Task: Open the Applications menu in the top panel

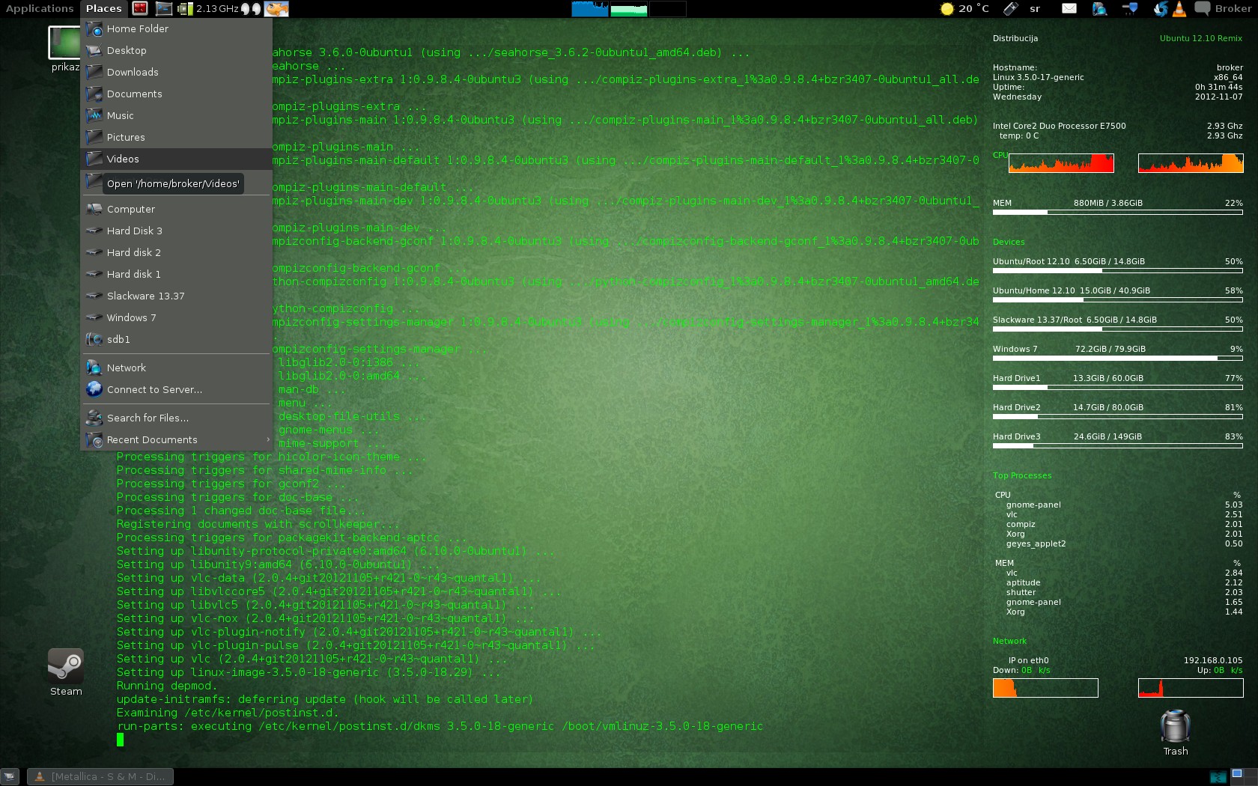Action: 40,8
